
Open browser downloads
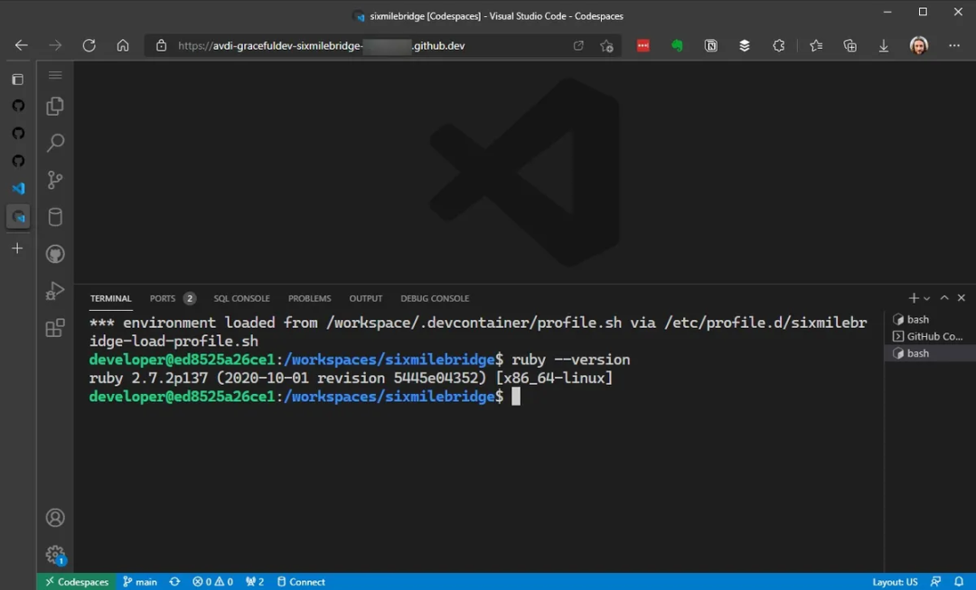tap(883, 45)
